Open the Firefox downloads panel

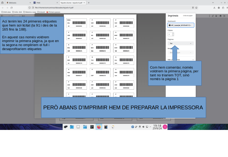pyautogui.click(x=214, y=8)
